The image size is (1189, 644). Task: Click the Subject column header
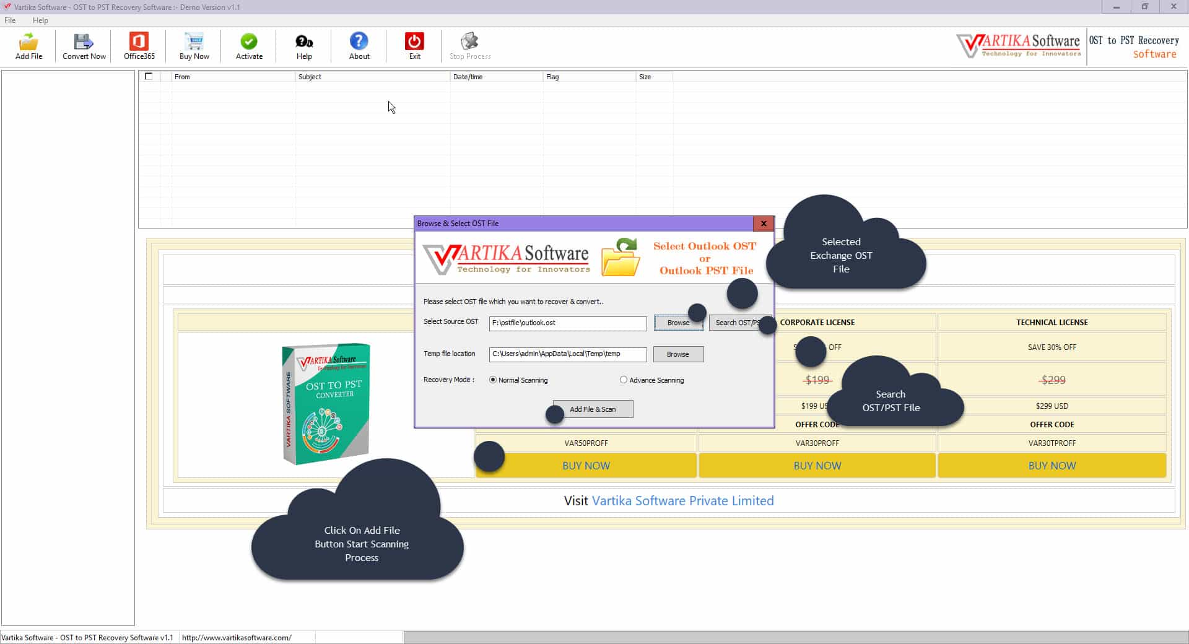(x=373, y=77)
